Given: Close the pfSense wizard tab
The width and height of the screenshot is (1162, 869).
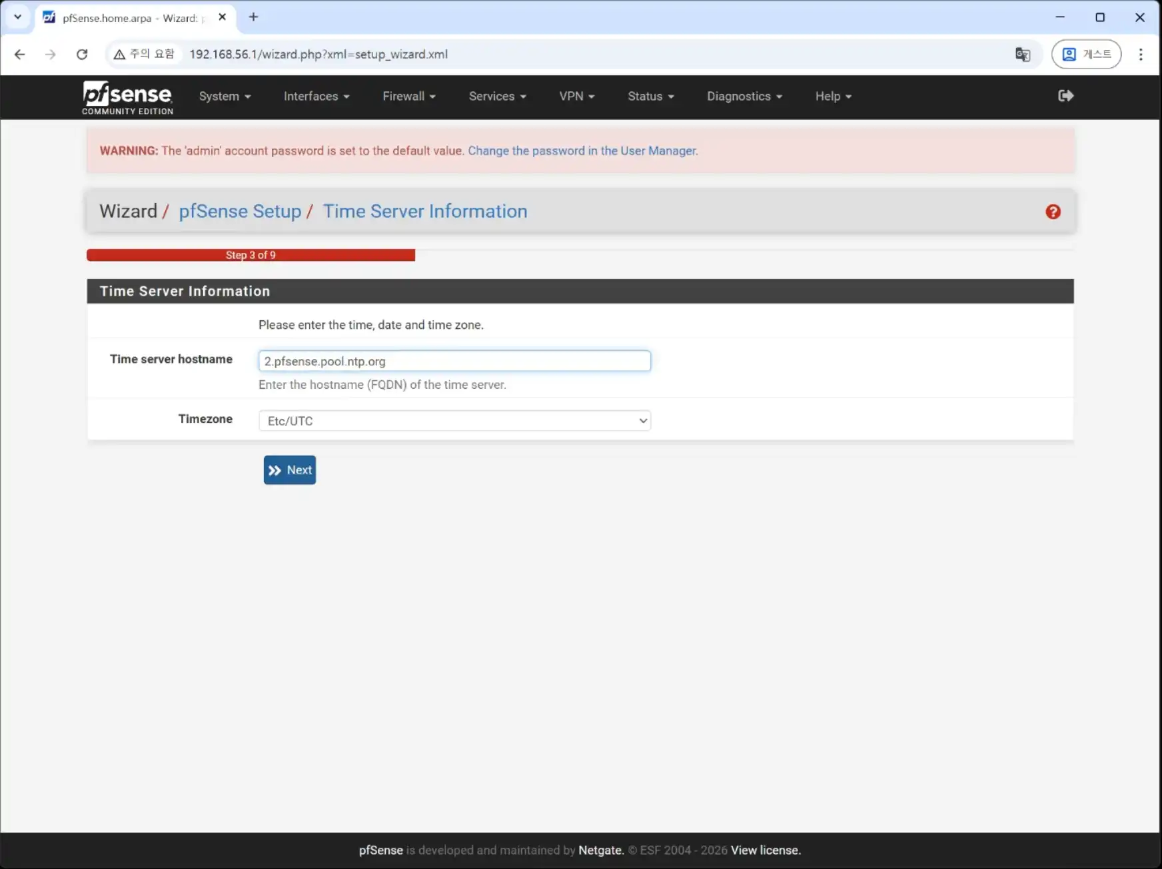Looking at the screenshot, I should [x=223, y=17].
